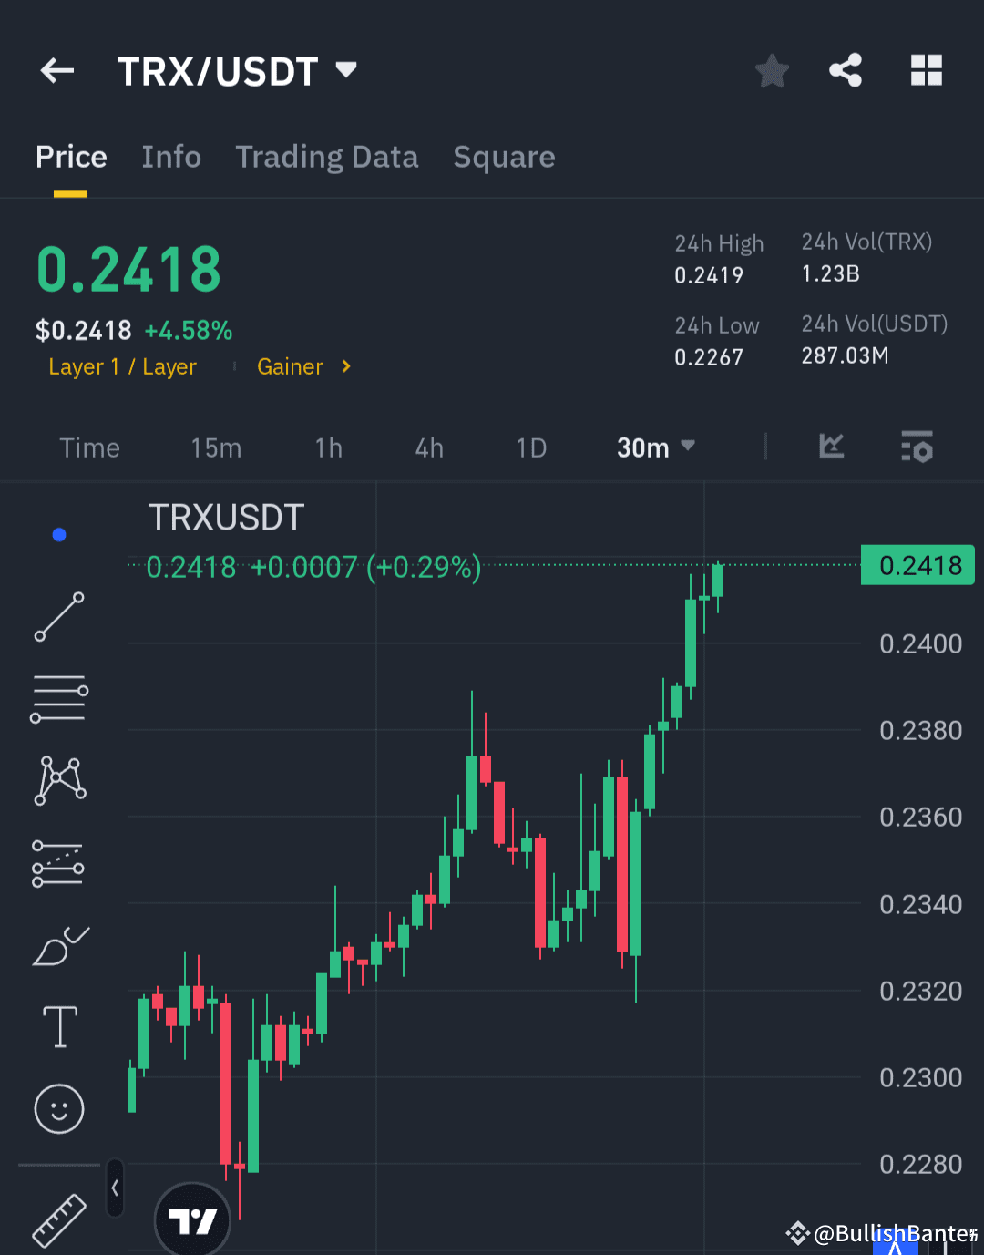Switch chart style using the chart type icon
Viewport: 984px width, 1255px height.
click(x=830, y=447)
